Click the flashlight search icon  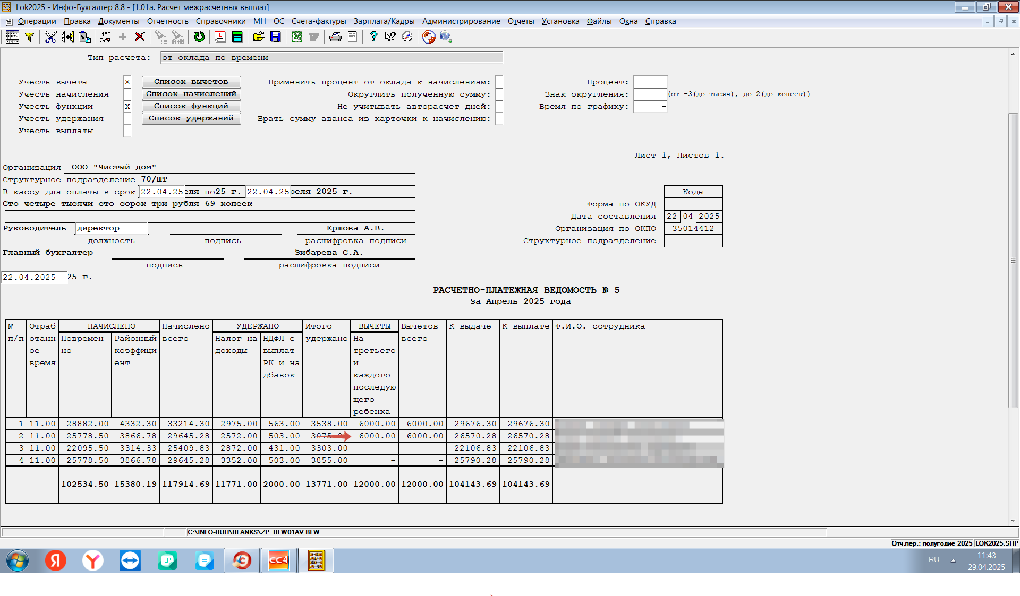tap(160, 37)
